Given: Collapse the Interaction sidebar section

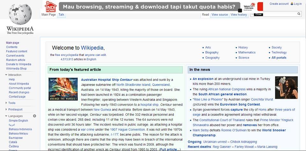Looking at the screenshot, I should tap(6, 75).
